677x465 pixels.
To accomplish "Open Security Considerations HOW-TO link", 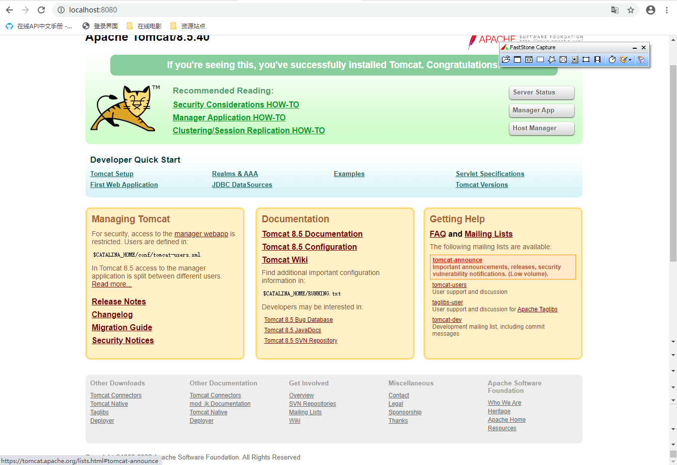I will (236, 104).
